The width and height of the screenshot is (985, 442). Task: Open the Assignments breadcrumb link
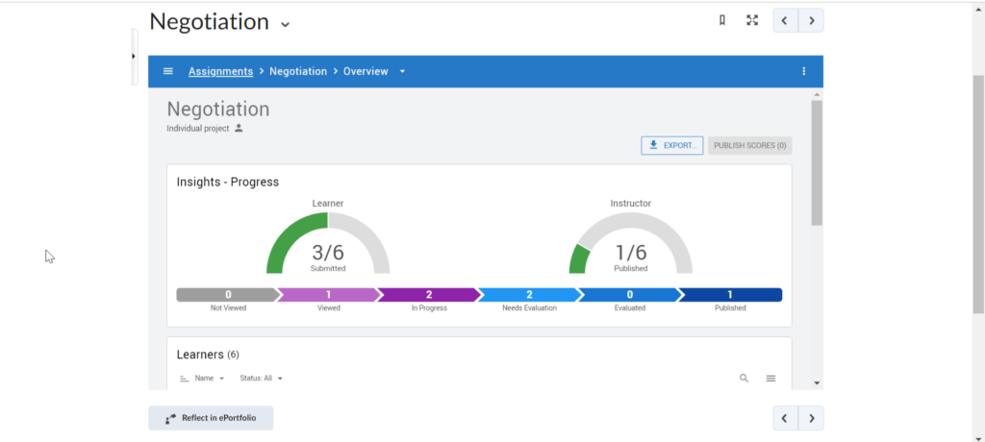[x=220, y=71]
